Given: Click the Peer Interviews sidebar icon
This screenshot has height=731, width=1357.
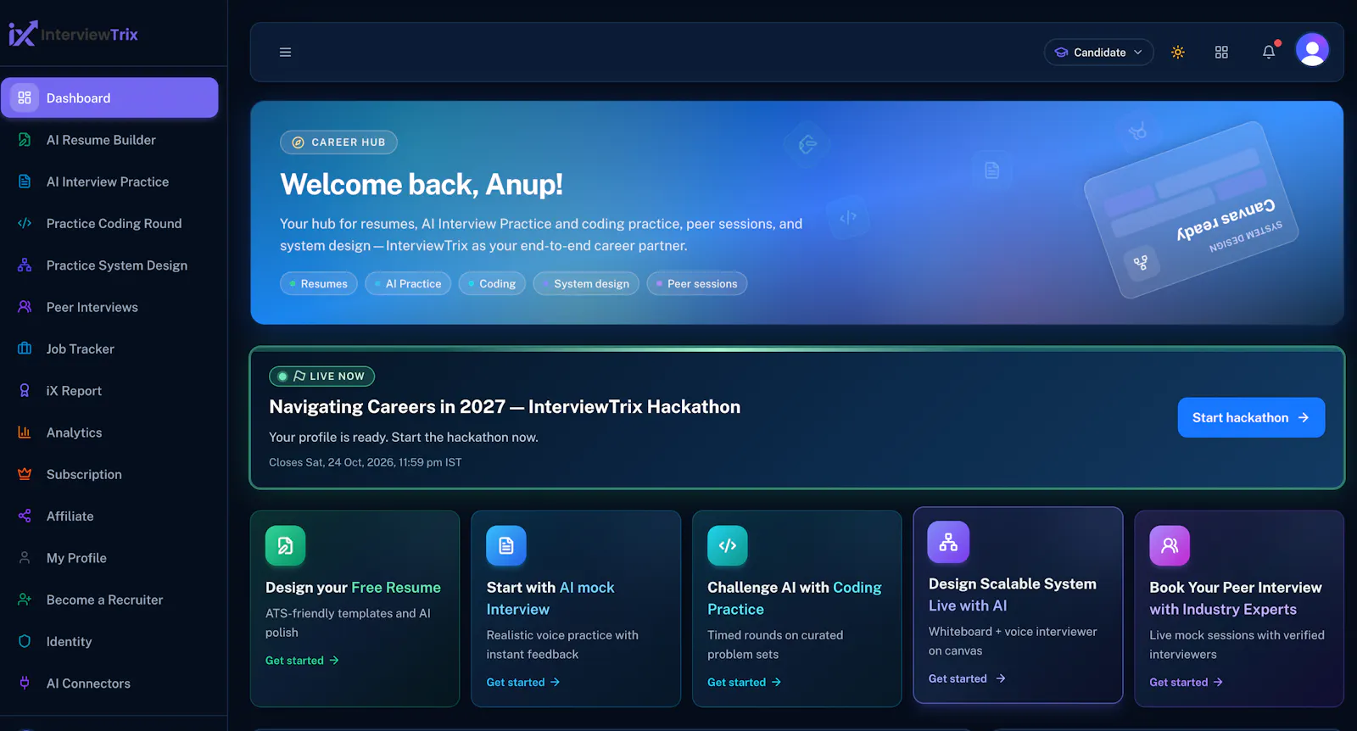Looking at the screenshot, I should [25, 307].
